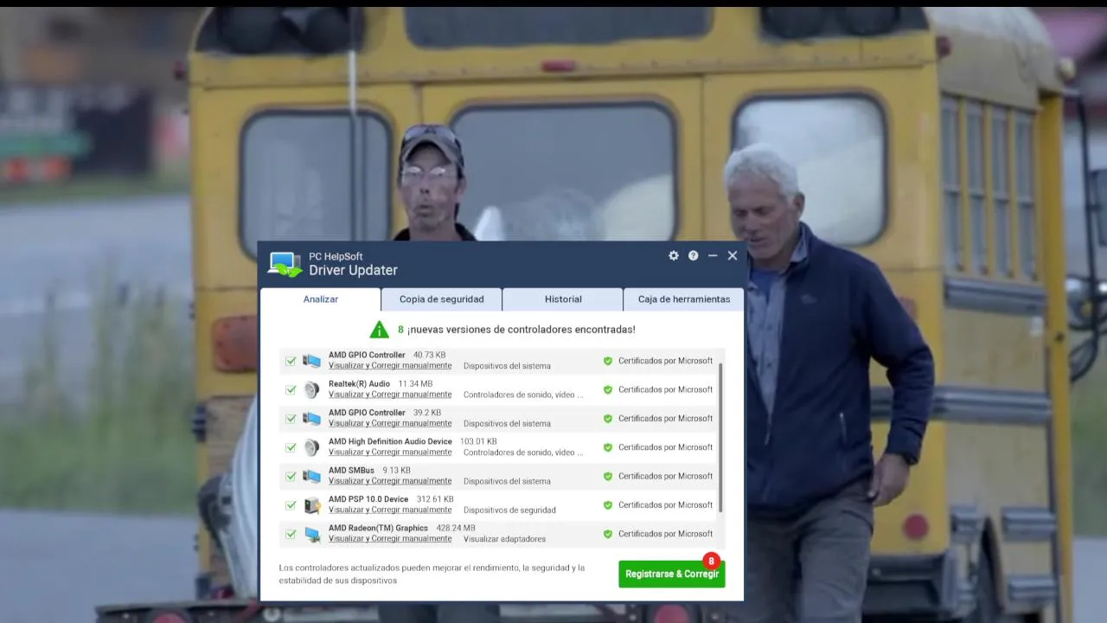Uncheck the 40.73 KB AMD GPIO Controller checkbox
Viewport: 1107px width, 623px height.
click(291, 361)
